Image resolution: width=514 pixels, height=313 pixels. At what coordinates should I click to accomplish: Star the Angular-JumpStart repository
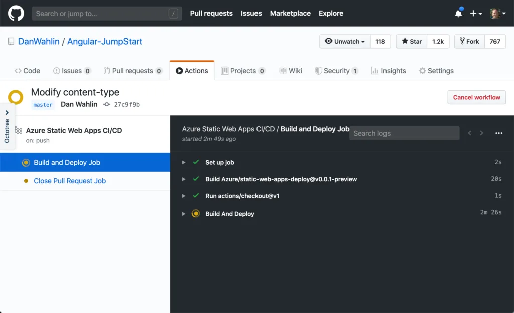(x=412, y=42)
